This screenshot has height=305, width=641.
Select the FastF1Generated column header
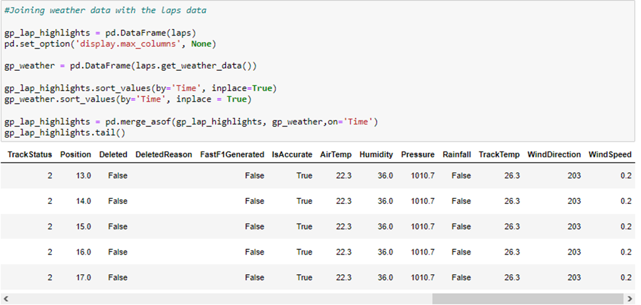[x=232, y=155]
